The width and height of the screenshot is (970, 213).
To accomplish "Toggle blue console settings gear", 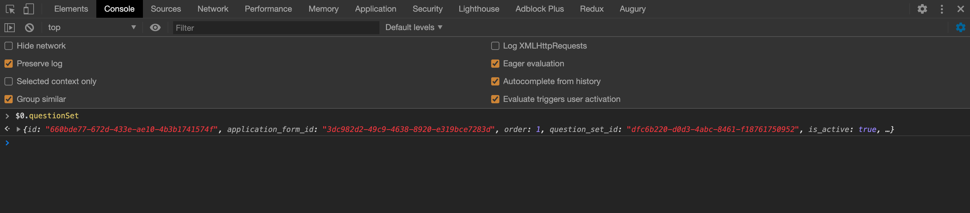I will pos(961,27).
